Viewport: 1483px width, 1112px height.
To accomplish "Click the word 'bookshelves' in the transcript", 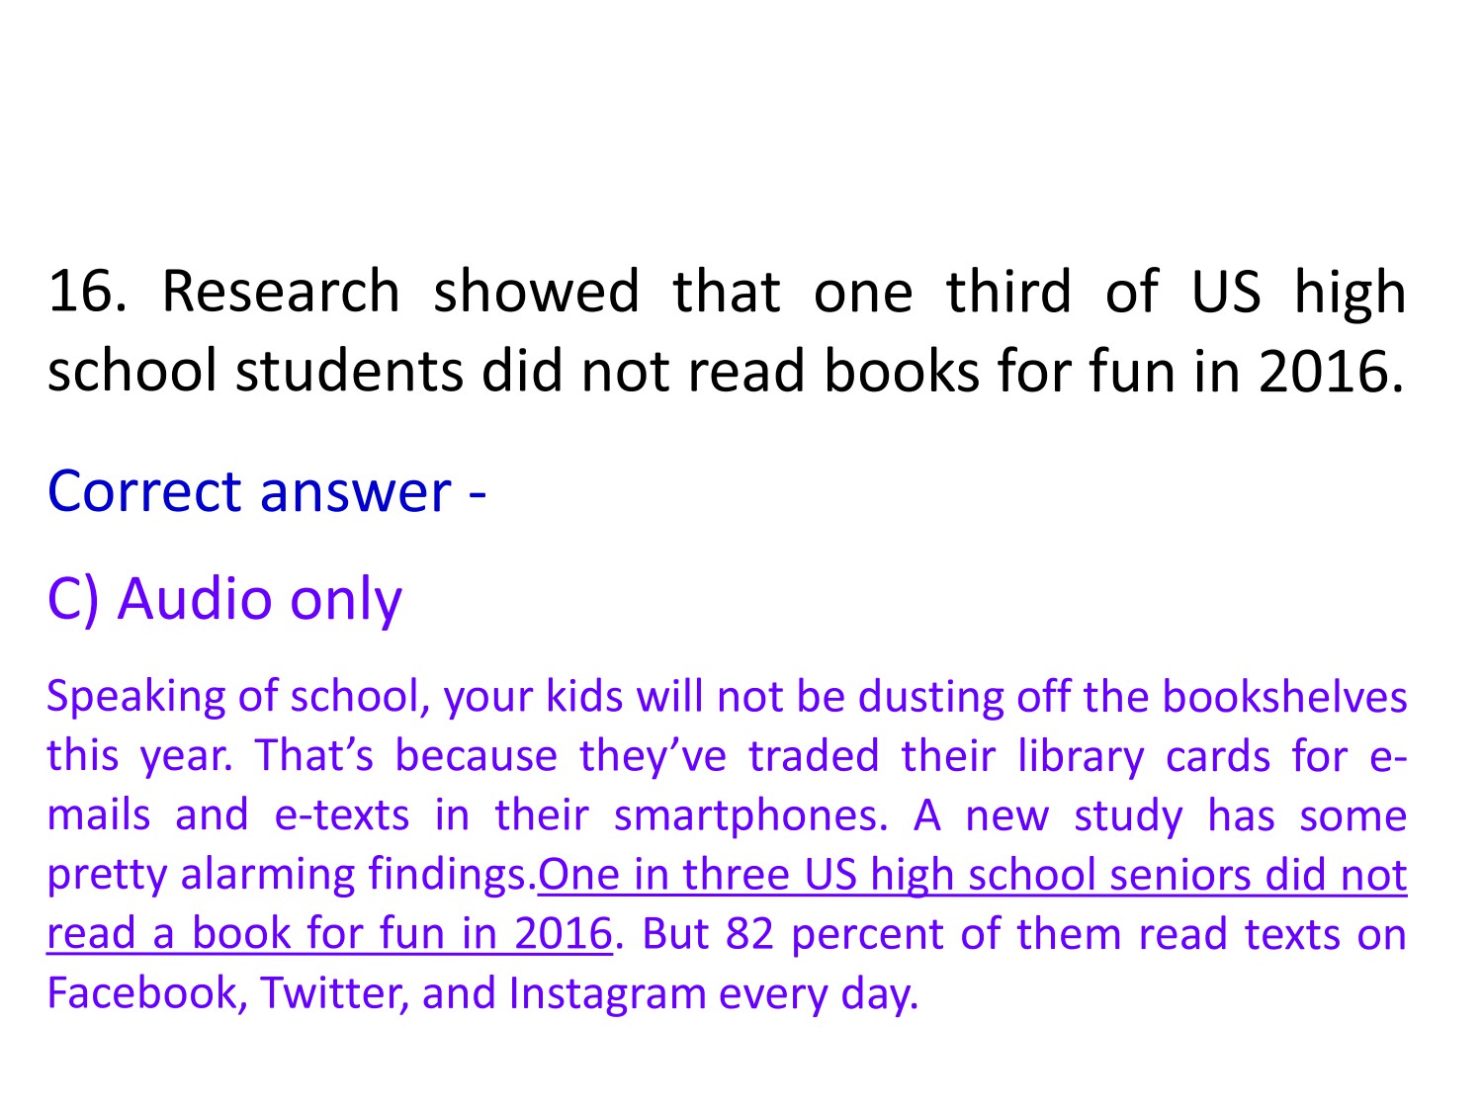I will (1284, 697).
